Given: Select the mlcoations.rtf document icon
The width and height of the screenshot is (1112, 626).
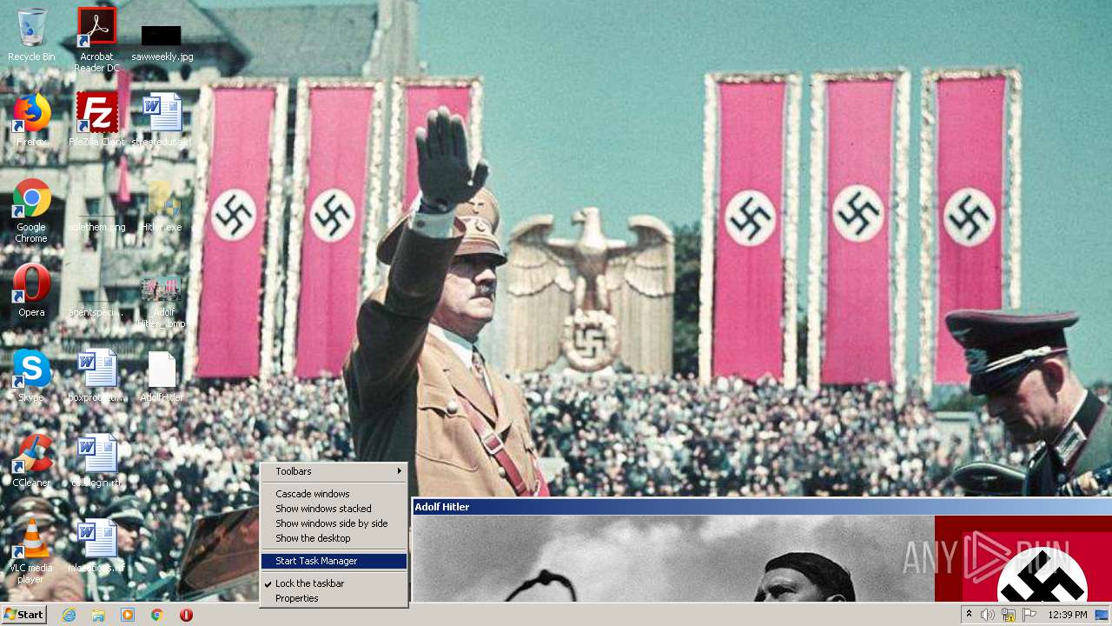Looking at the screenshot, I should [96, 546].
